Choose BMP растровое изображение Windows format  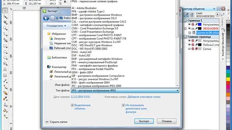tap(97, 15)
